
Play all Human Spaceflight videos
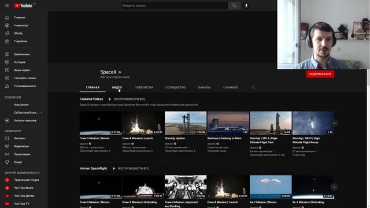131,169
